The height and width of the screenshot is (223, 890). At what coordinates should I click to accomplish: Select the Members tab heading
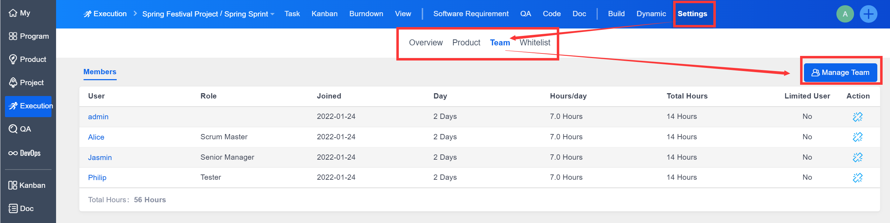pos(100,72)
